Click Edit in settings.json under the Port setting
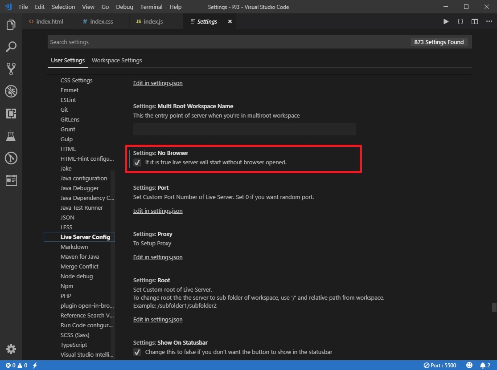Screen dimensions: 497x370 click(158, 211)
